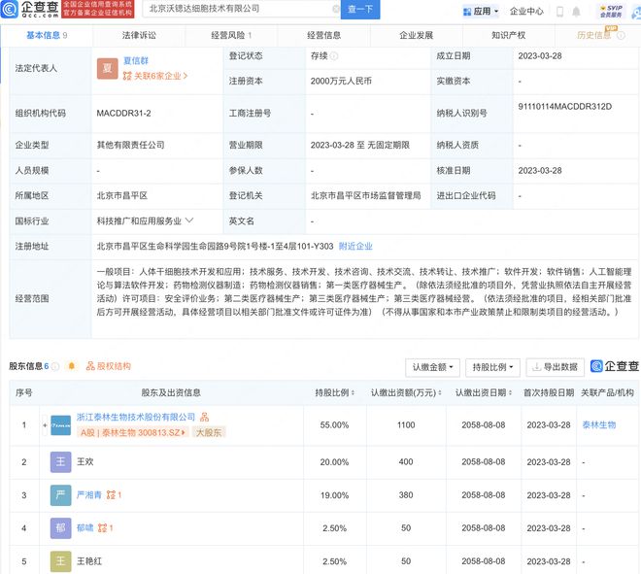Click the 大股东 tag
Viewport: 641px width, 574px height.
coord(209,432)
